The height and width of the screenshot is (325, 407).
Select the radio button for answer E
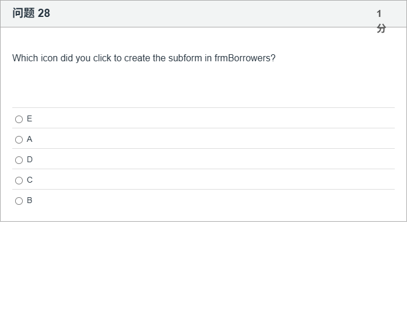tap(19, 119)
